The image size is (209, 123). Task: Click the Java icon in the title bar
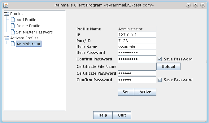pos(6,5)
